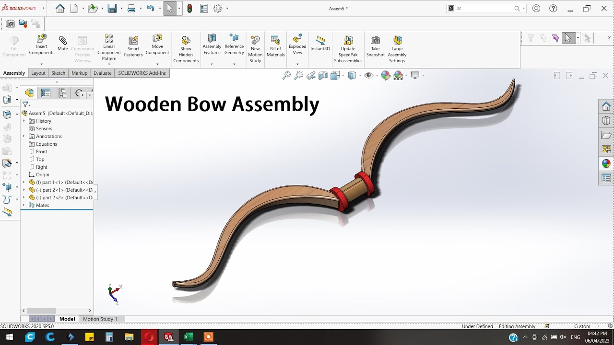Click the Zoom to Area icon
This screenshot has height=345, width=614.
pos(299,75)
